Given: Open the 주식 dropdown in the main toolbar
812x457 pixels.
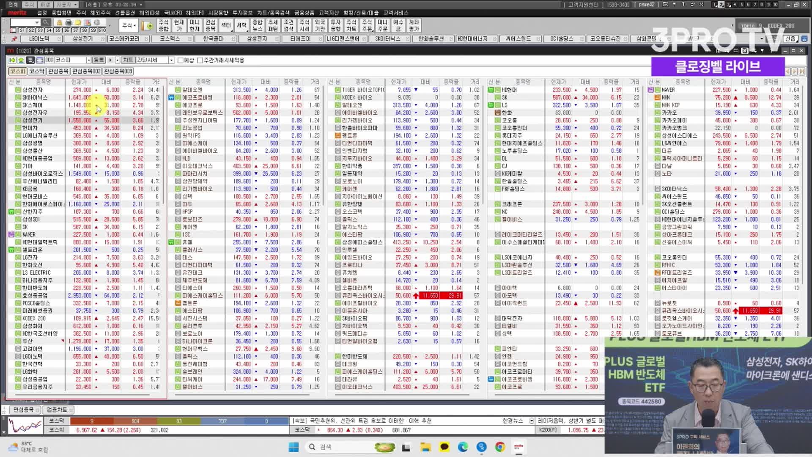Looking at the screenshot, I should pyautogui.click(x=129, y=25).
